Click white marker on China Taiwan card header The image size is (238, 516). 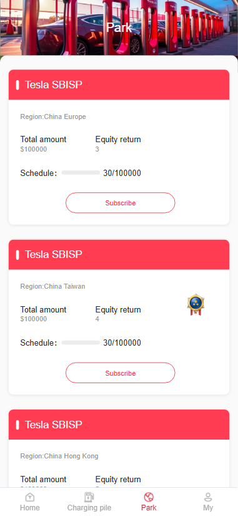pos(17,254)
